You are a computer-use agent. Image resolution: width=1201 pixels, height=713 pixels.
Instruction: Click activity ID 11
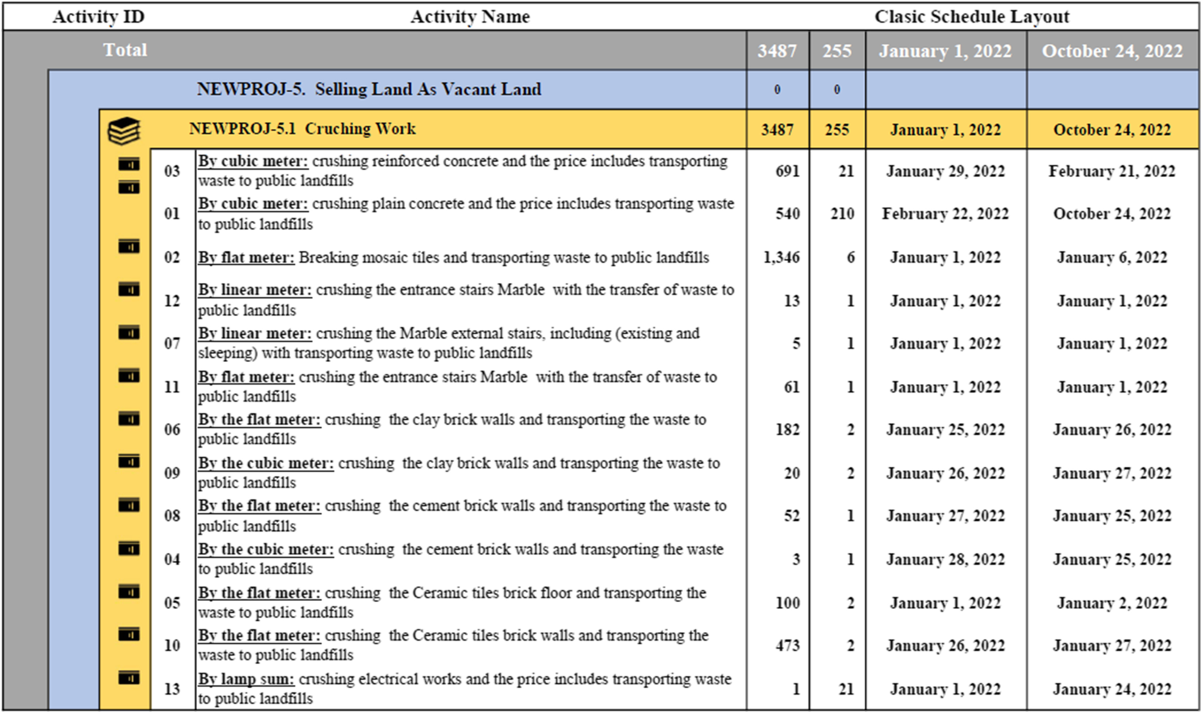coord(172,387)
